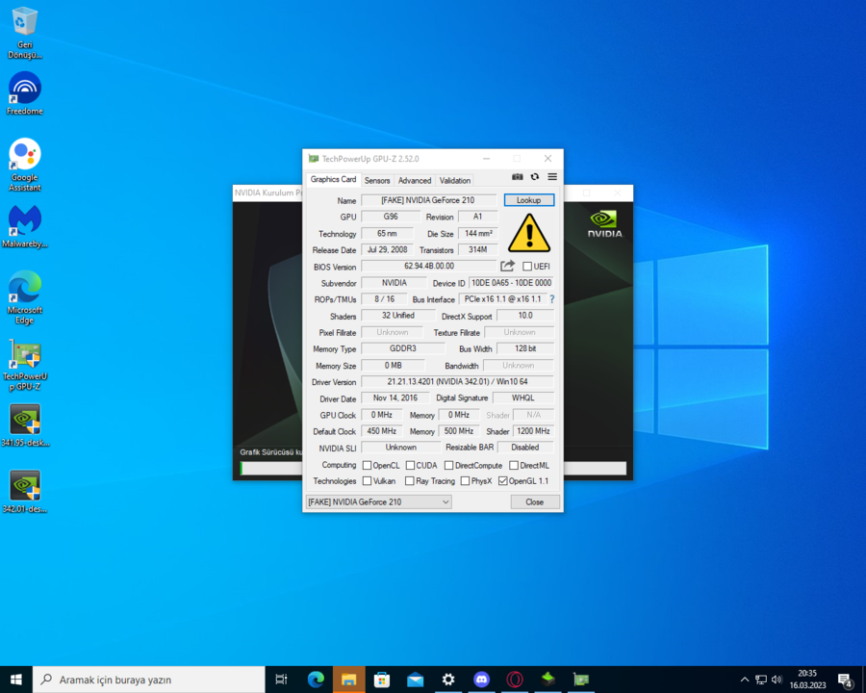The image size is (866, 693).
Task: Click the Memory Type value 'GDDR3'
Action: tap(403, 348)
